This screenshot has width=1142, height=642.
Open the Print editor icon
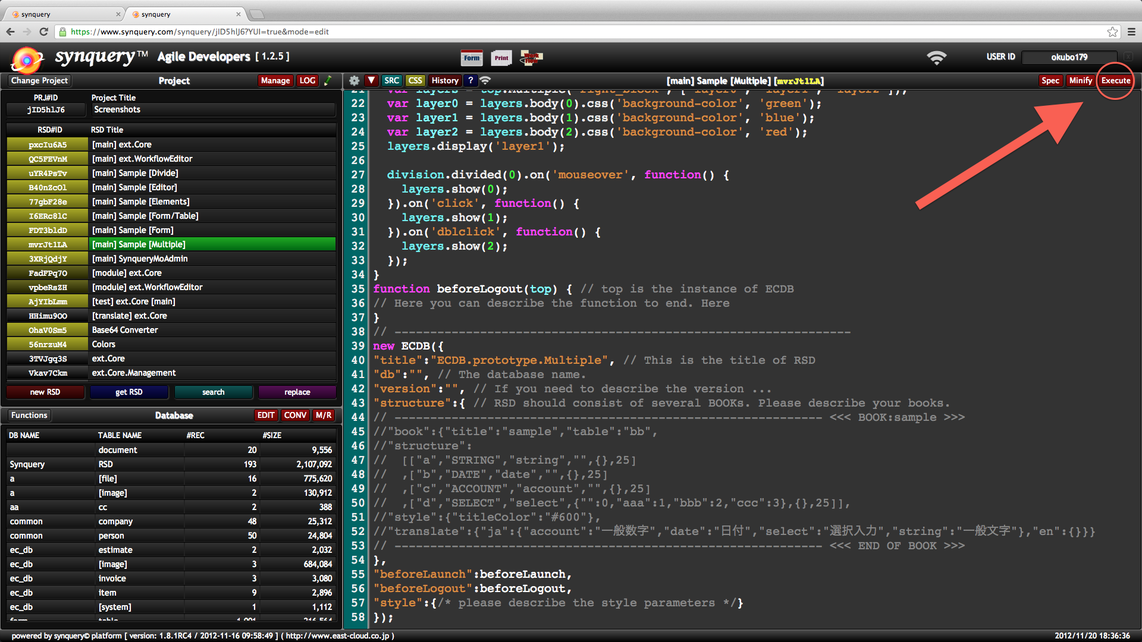[501, 58]
